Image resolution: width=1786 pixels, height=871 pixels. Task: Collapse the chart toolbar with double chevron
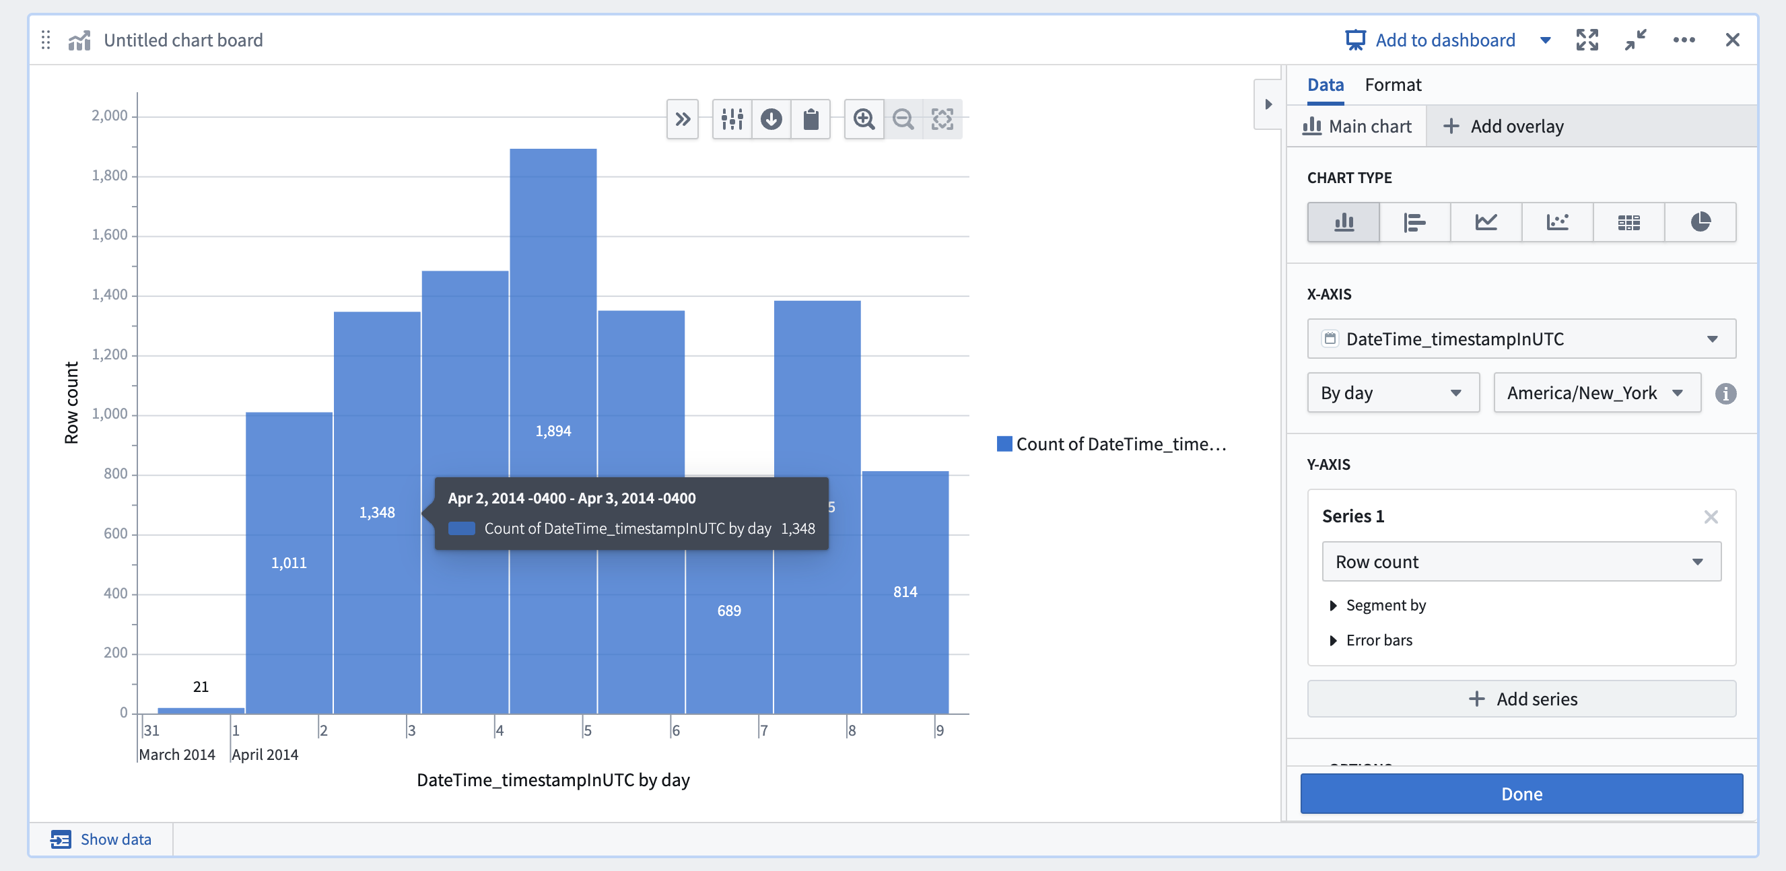(682, 119)
